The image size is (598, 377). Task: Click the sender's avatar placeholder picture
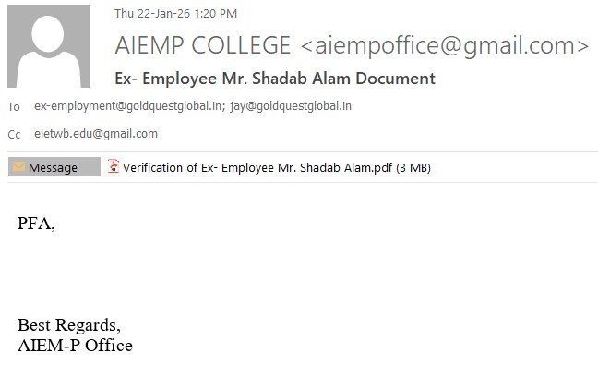[49, 46]
